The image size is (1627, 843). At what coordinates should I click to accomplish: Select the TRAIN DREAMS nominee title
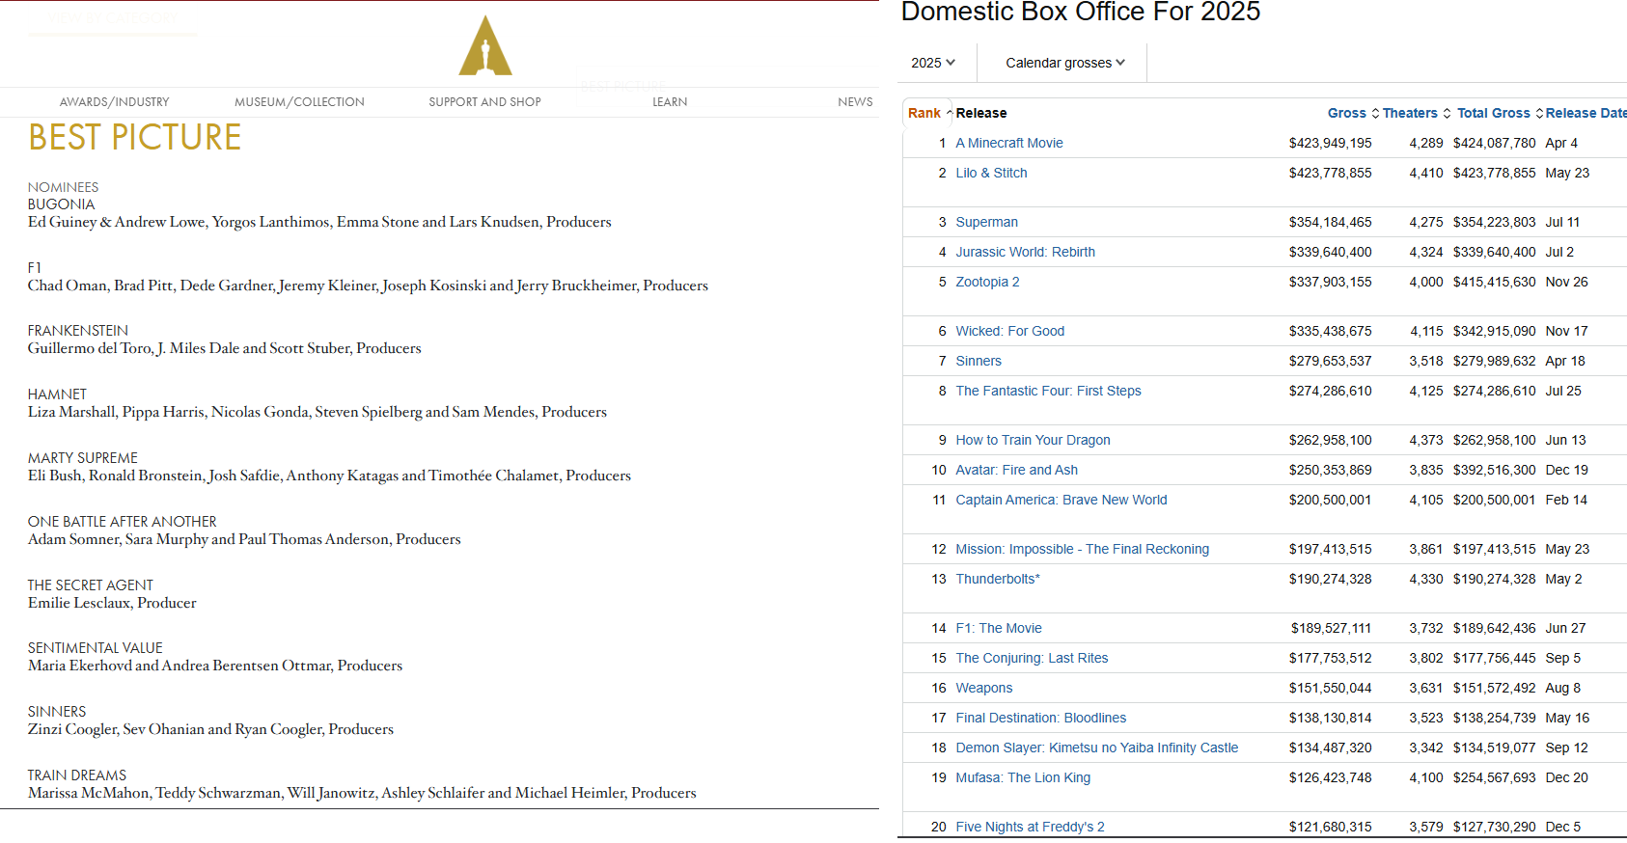(x=77, y=775)
